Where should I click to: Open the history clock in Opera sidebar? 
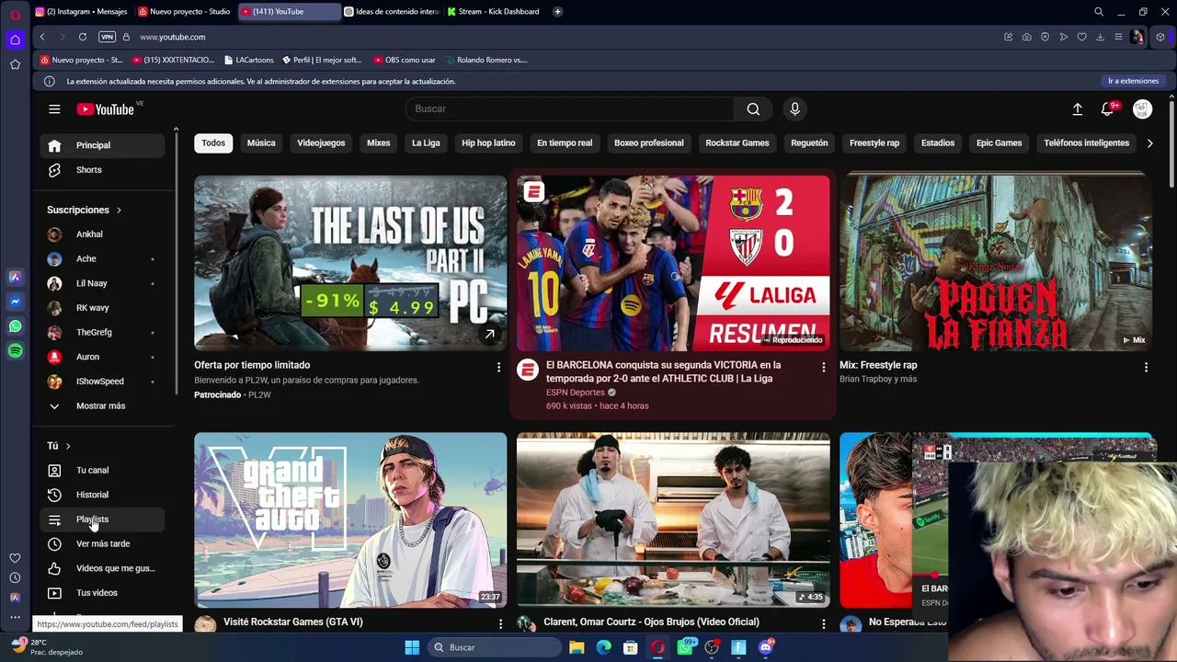pos(15,577)
